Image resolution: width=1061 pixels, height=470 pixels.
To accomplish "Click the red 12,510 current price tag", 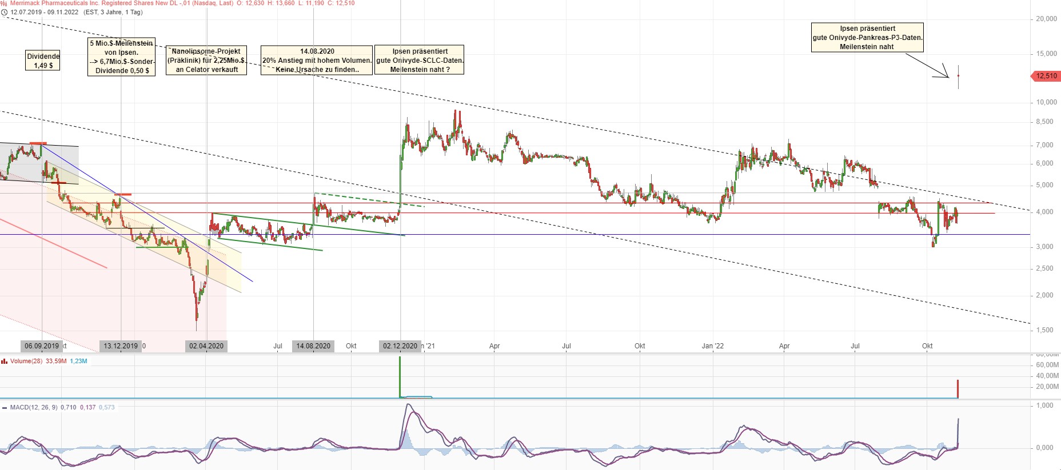I will (x=1046, y=76).
